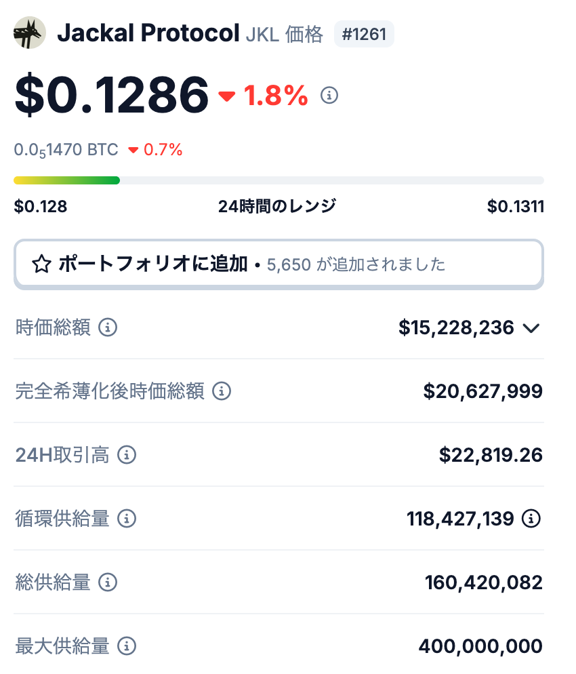This screenshot has height=674, width=576.
Task: Click the info icon after 118,427,139 value
Action: coord(532,519)
